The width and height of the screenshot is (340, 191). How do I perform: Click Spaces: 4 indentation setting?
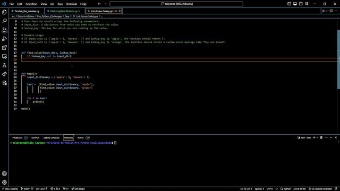pyautogui.click(x=259, y=189)
